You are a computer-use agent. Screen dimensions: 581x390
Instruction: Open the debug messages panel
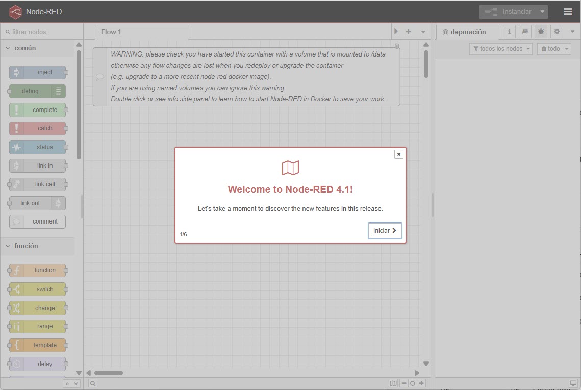point(541,31)
